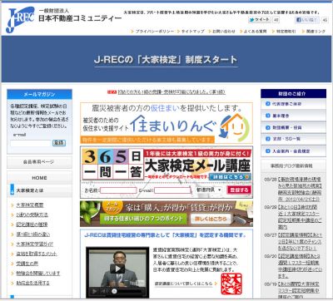Click the red 大家検定 stamp seal icon
333x301 pixels.
(231, 284)
